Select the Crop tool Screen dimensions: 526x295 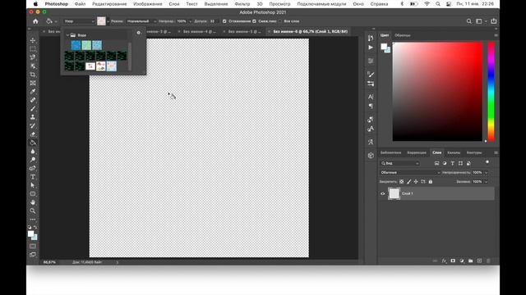click(x=33, y=75)
